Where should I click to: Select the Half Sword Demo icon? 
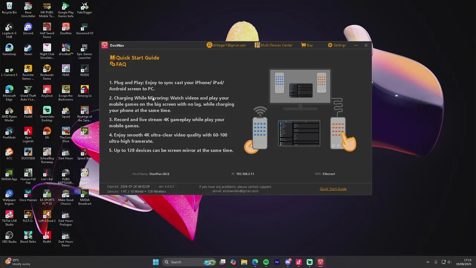(x=47, y=31)
